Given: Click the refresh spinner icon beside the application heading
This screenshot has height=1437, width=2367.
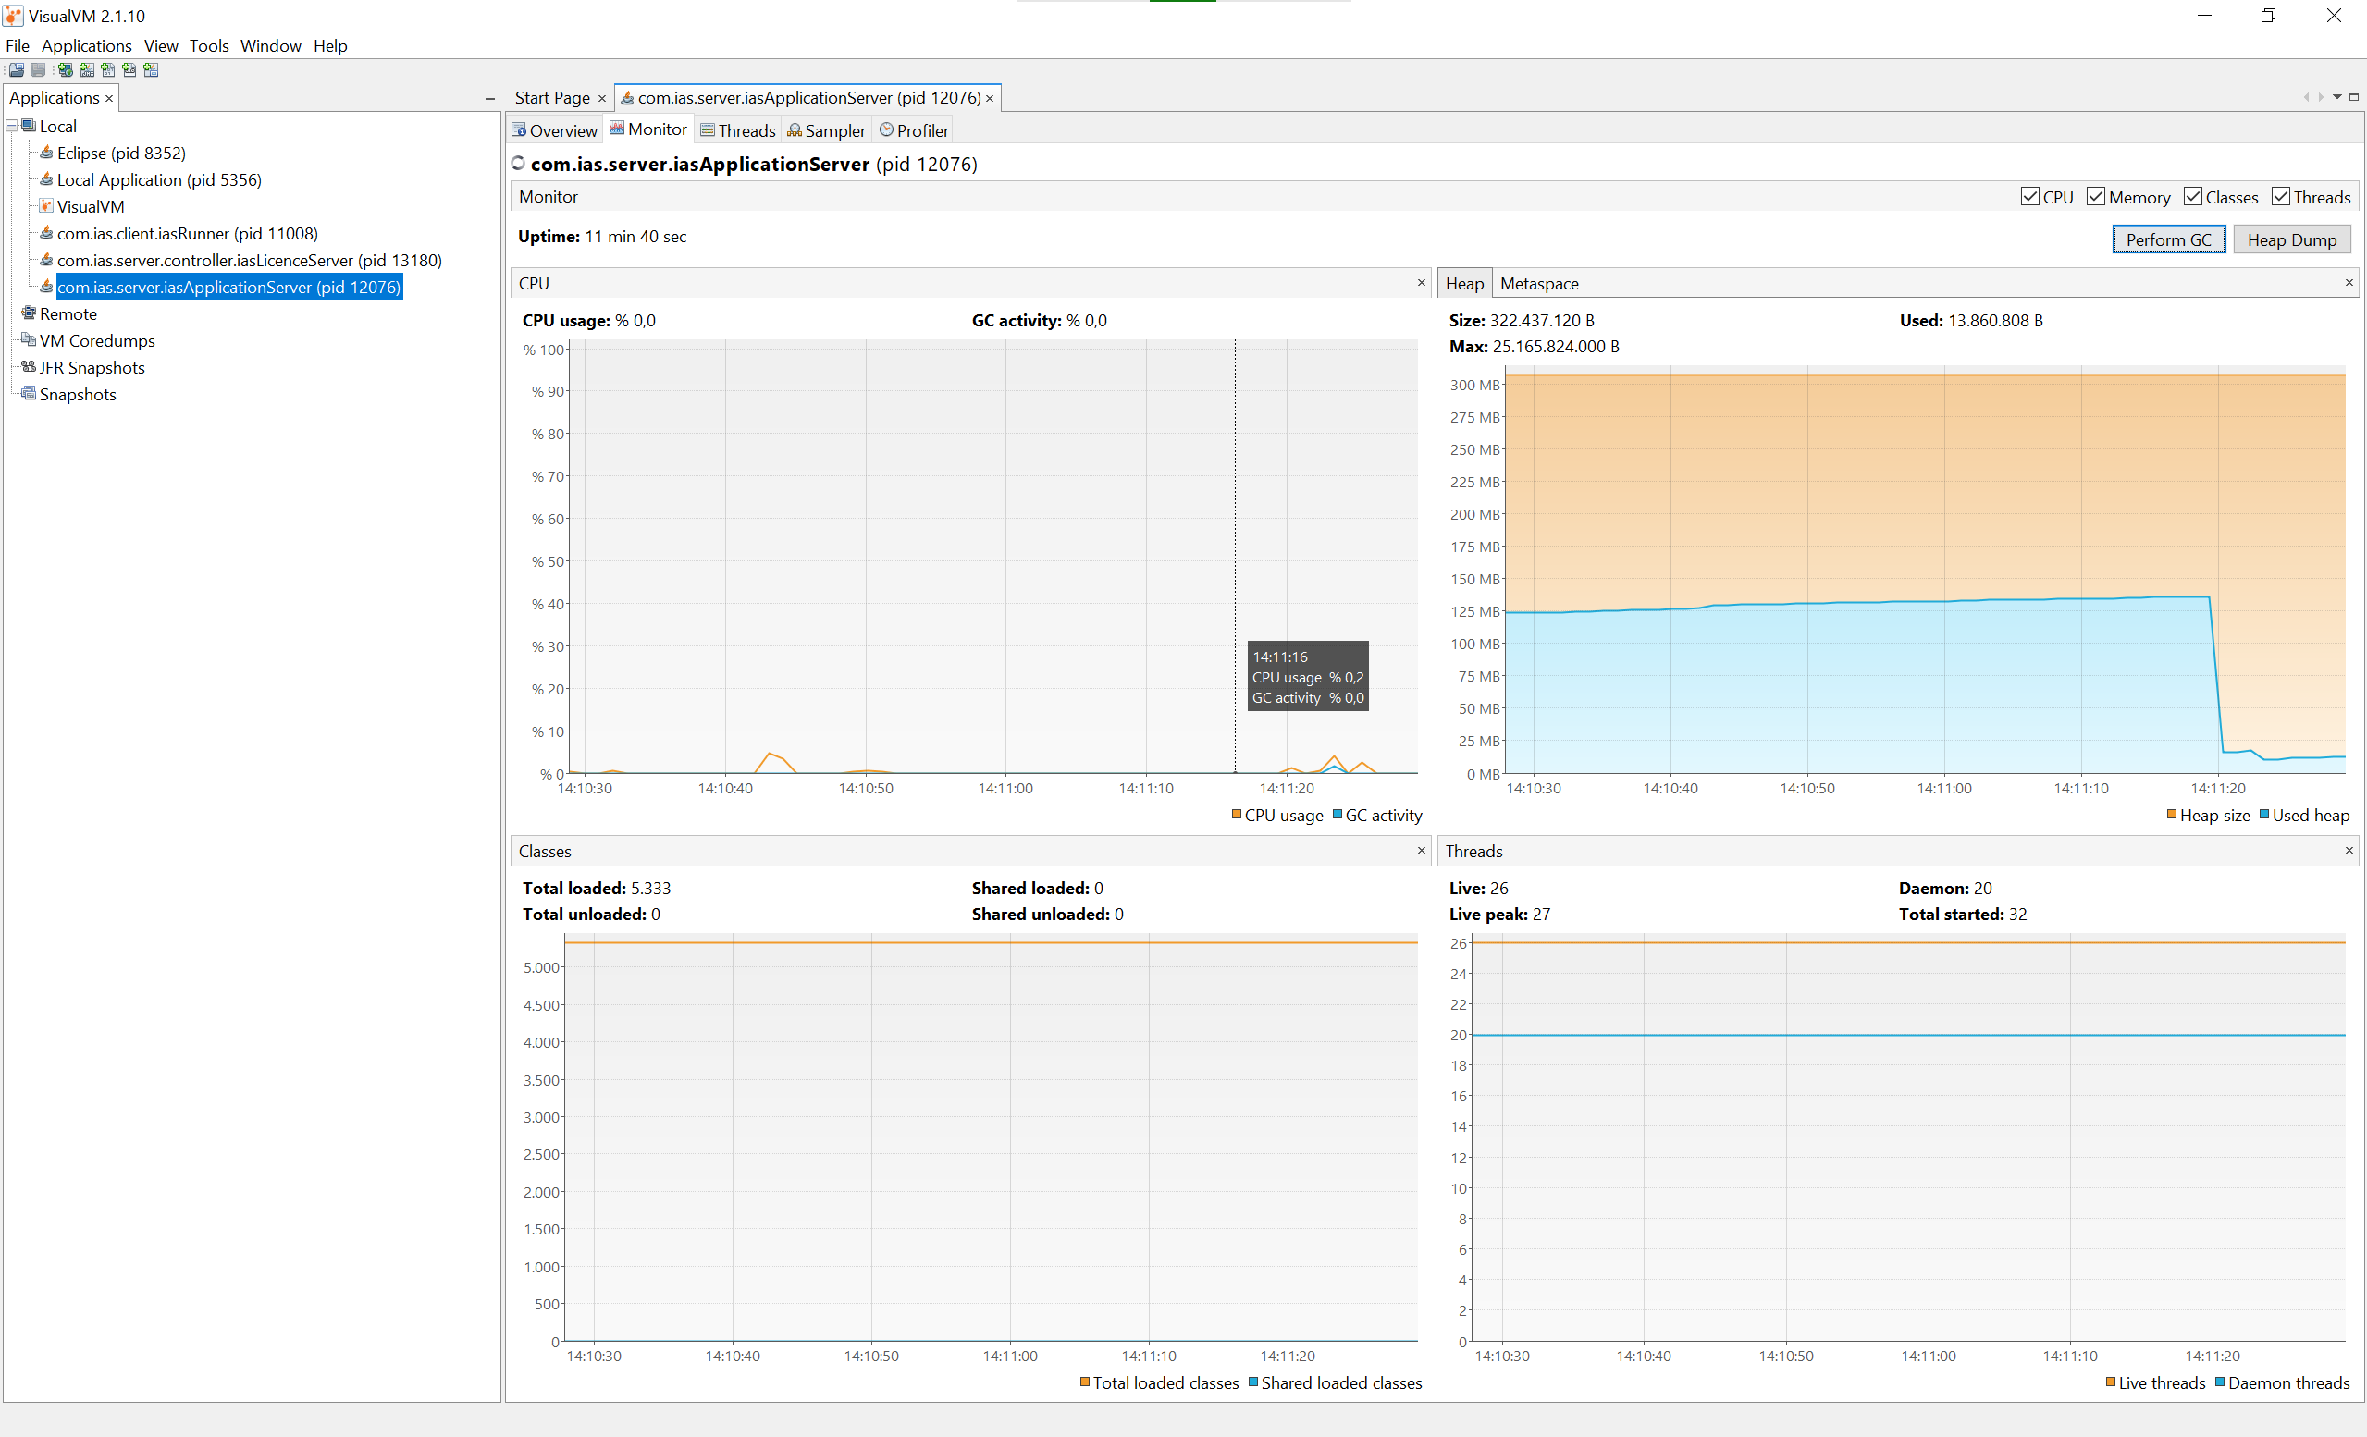Looking at the screenshot, I should click(519, 164).
